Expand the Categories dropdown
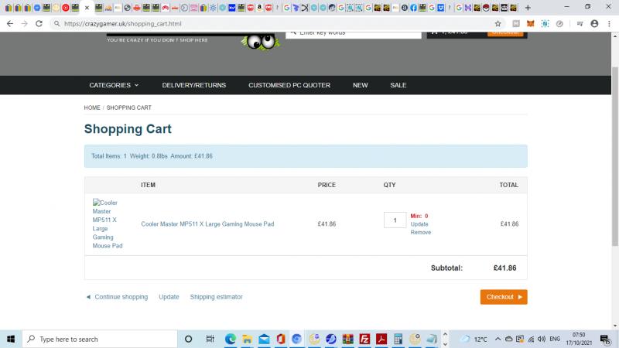Screen dimensions: 619x348 (x=114, y=85)
